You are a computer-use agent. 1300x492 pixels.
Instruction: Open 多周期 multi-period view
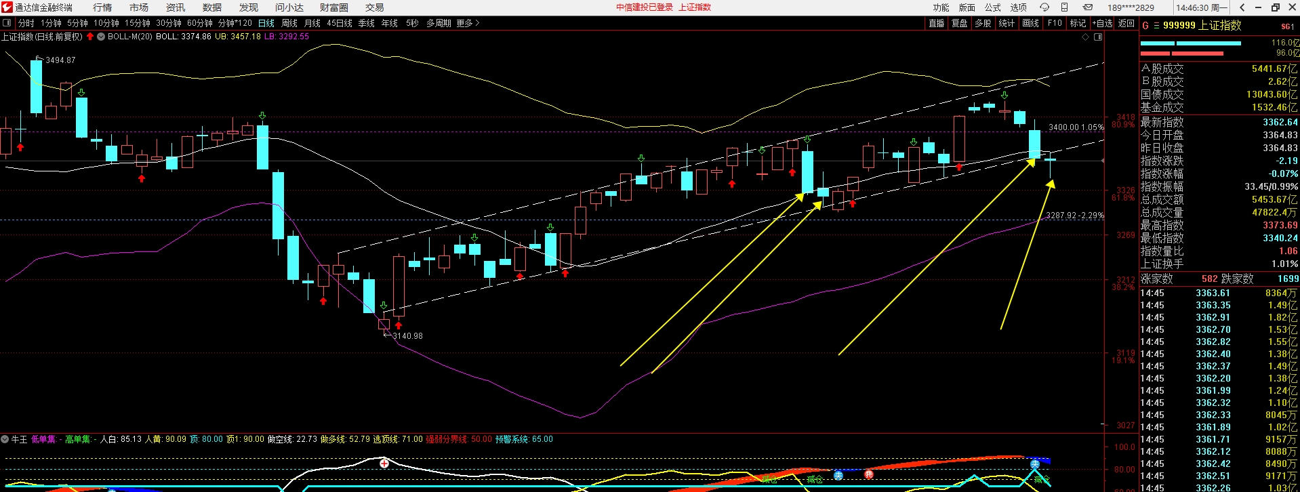pos(439,23)
